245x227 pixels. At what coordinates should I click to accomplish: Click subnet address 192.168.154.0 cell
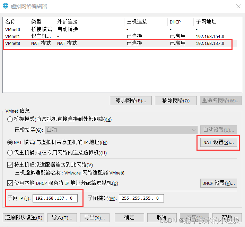click(210, 37)
